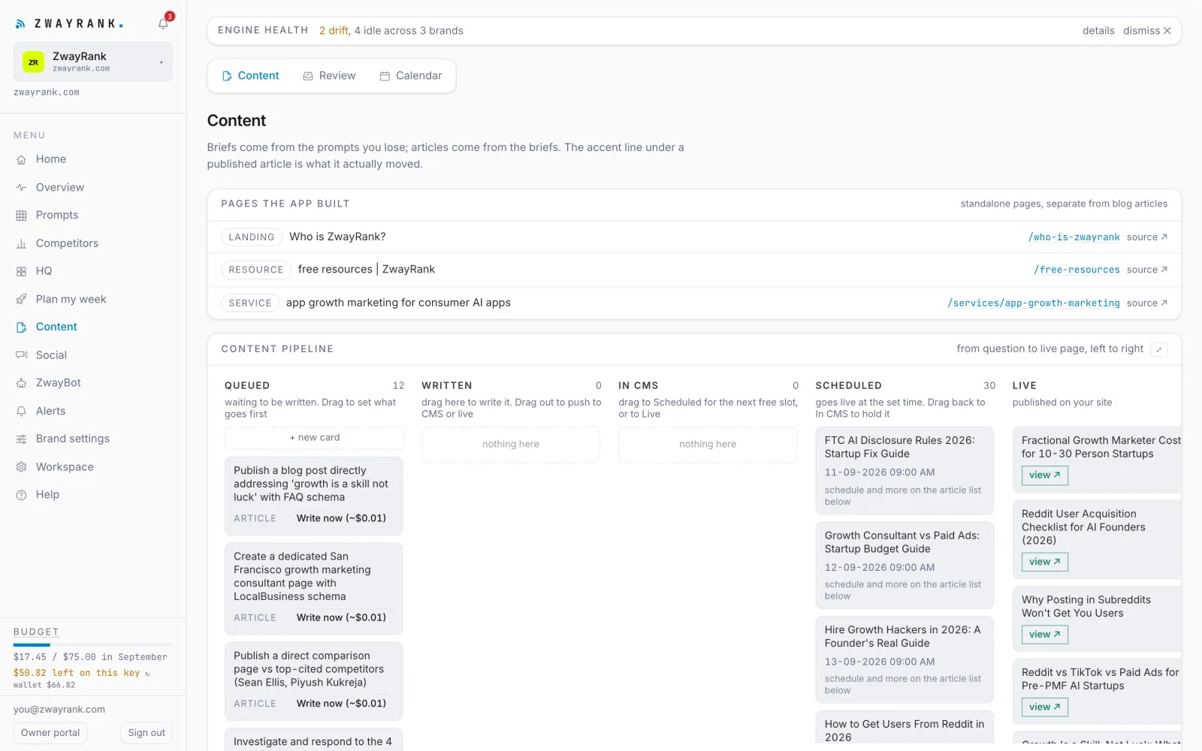Click the Help question mark icon
1202x751 pixels.
click(x=21, y=495)
